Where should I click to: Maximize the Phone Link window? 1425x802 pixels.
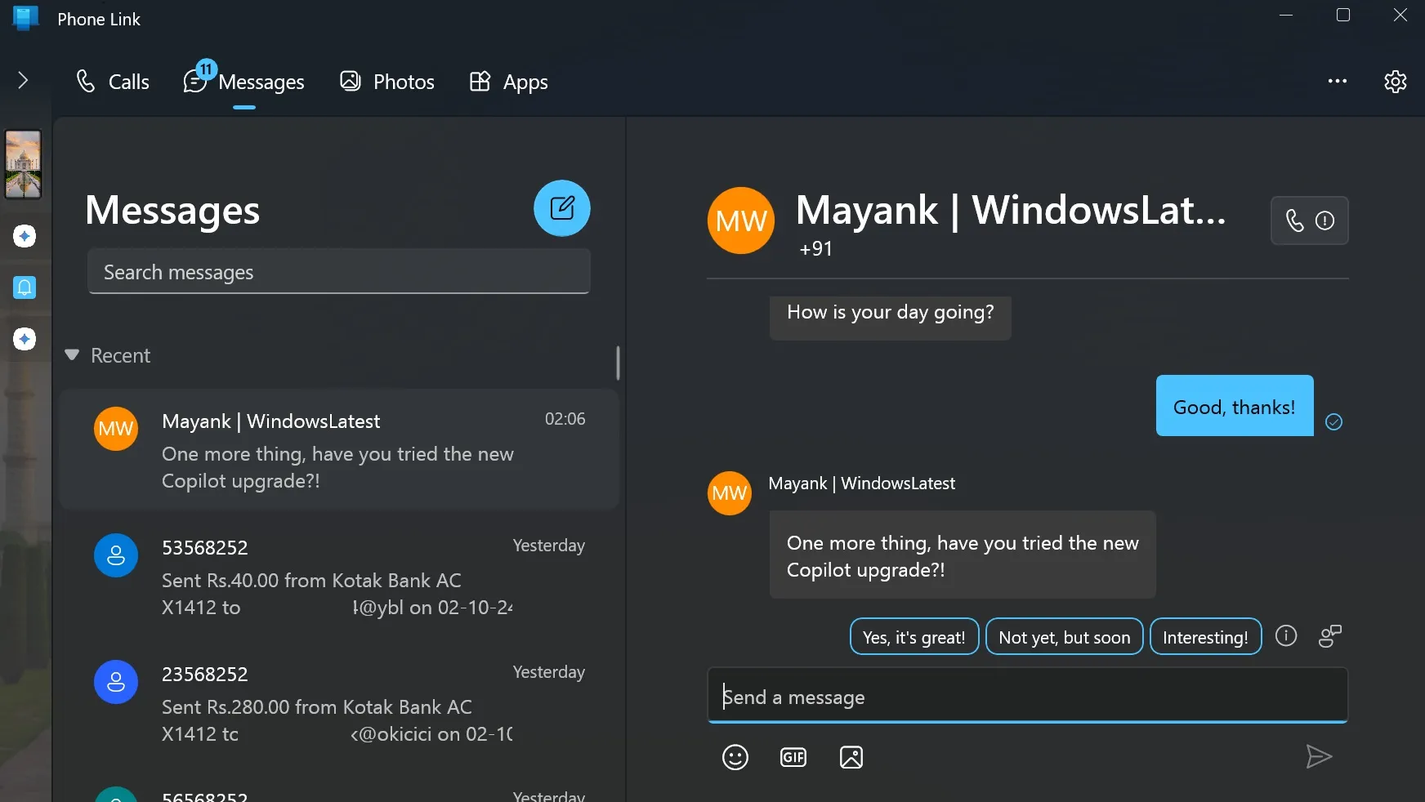(1343, 16)
